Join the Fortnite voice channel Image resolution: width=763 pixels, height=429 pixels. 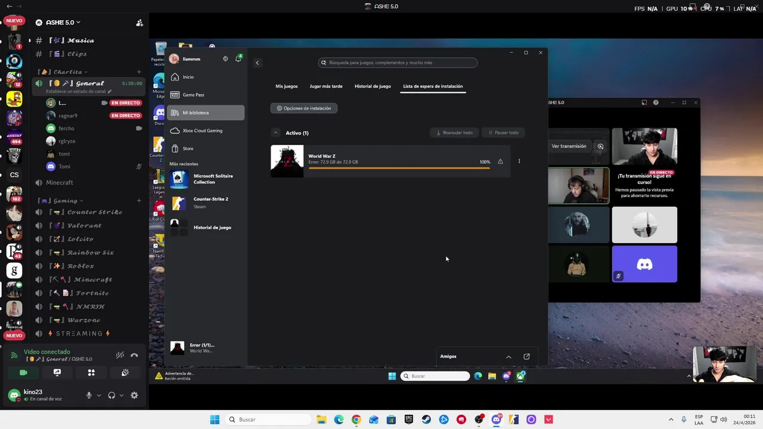(89, 293)
